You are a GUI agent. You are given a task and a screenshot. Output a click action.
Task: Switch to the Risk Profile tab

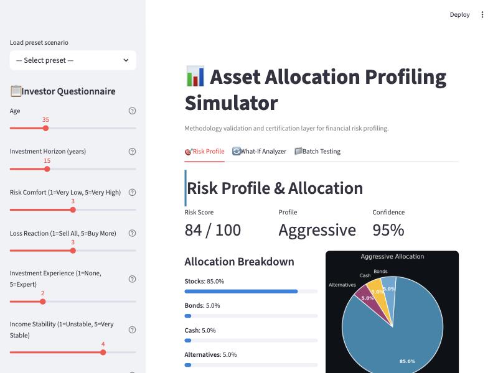click(x=205, y=152)
